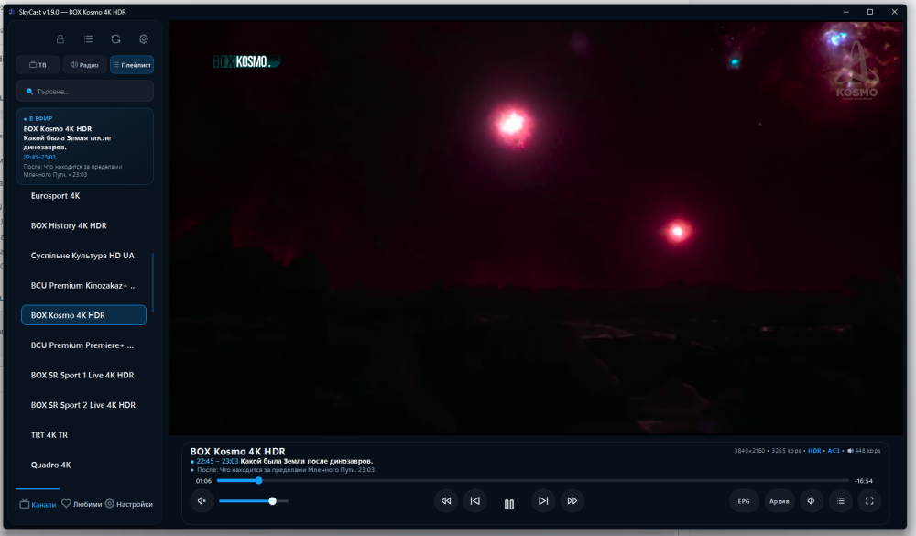Mute audio with the speaker button
Image resolution: width=916 pixels, height=536 pixels.
click(x=202, y=501)
